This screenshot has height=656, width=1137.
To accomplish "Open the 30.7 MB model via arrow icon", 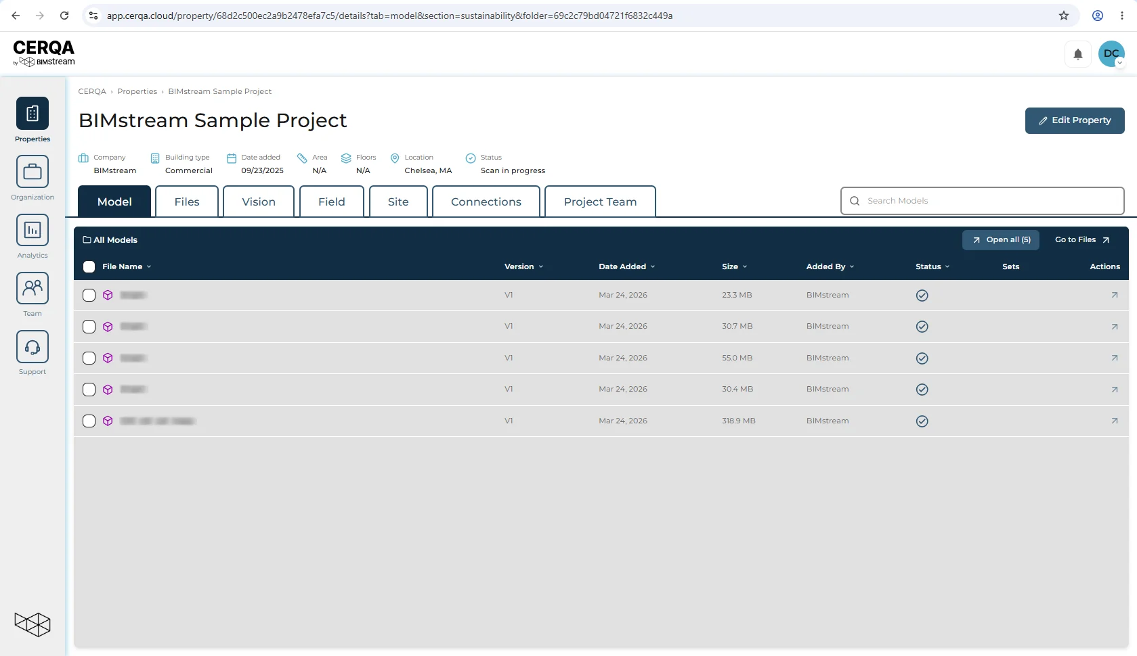I will point(1115,327).
